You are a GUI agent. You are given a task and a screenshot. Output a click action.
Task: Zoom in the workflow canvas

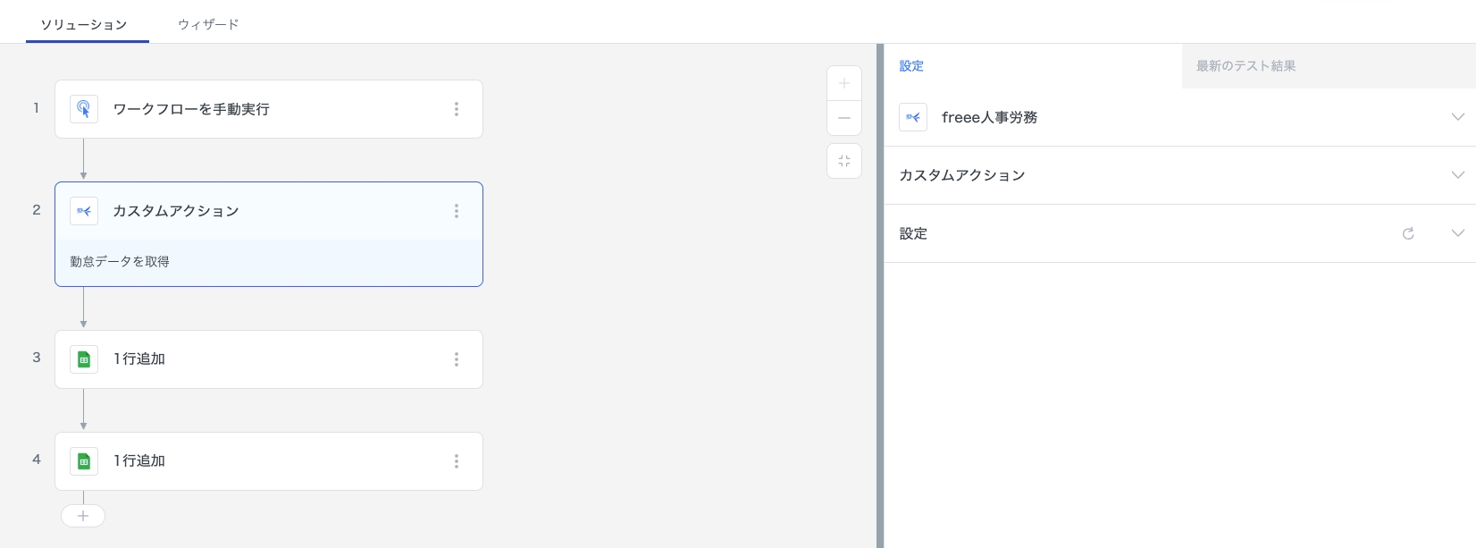pos(844,83)
